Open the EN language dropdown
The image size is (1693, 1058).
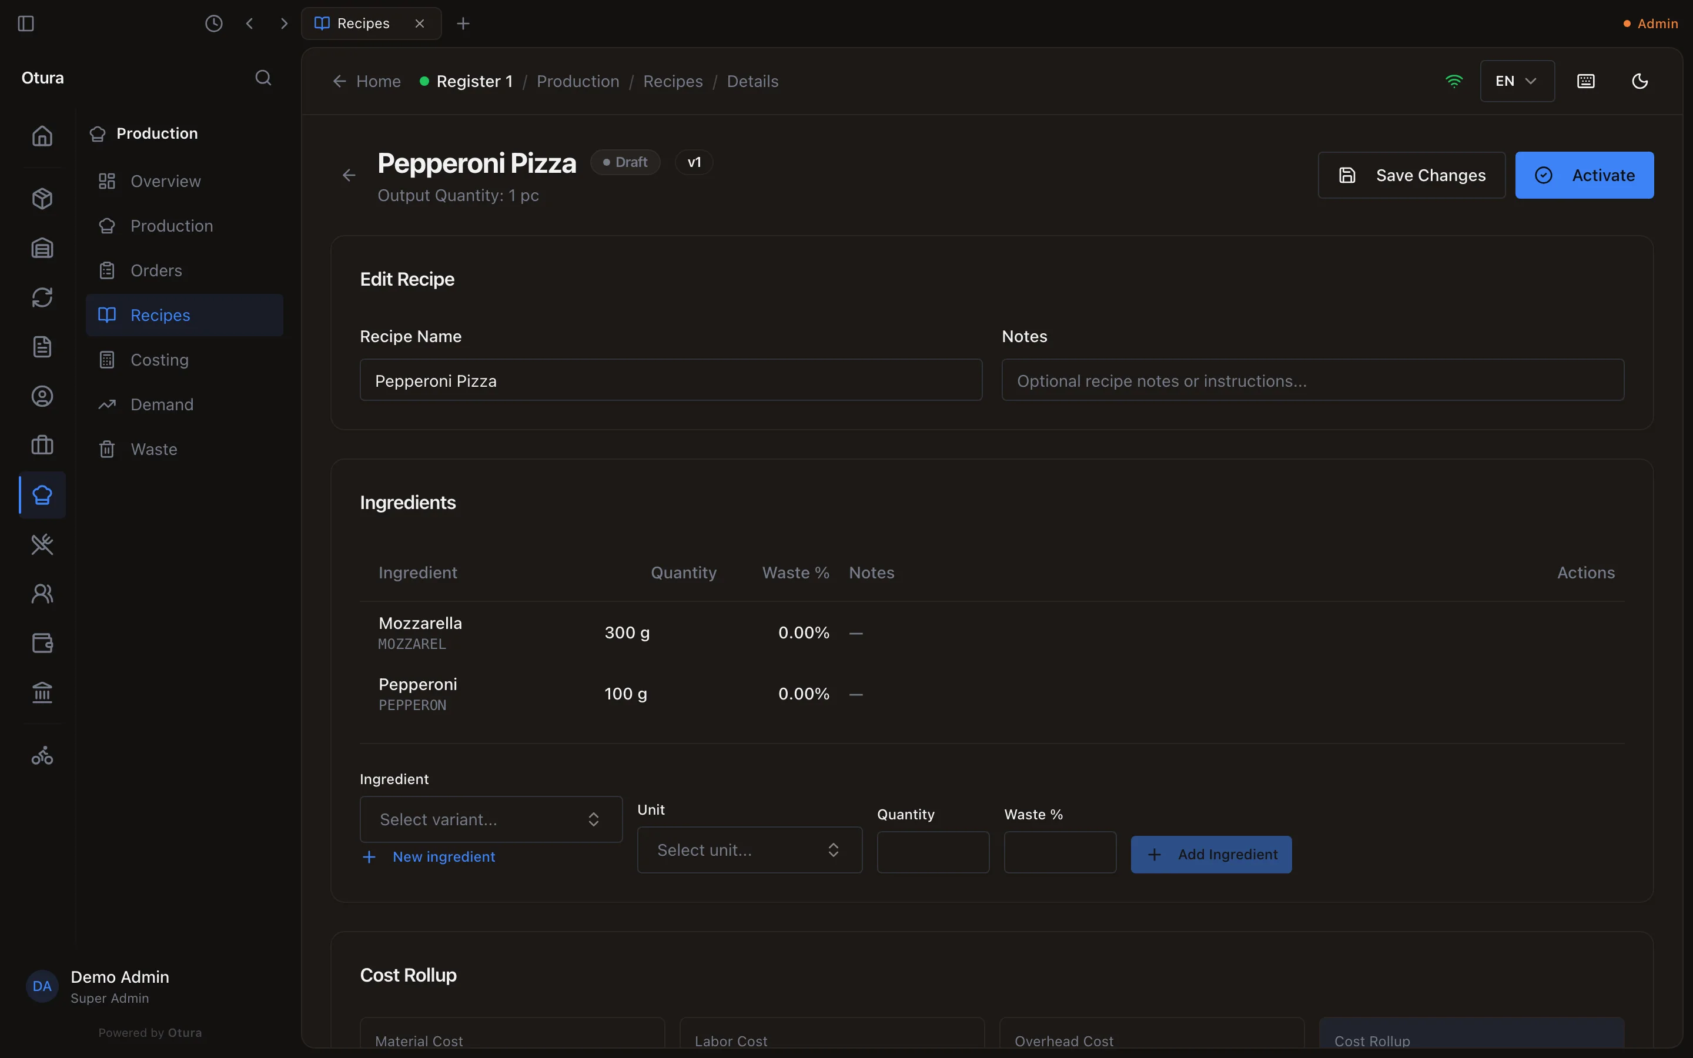(1517, 81)
